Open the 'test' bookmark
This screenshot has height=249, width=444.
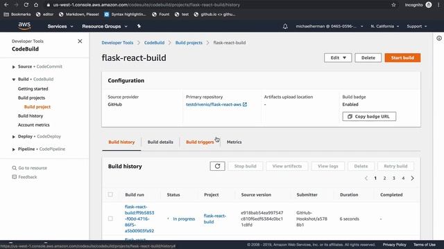click(x=182, y=14)
